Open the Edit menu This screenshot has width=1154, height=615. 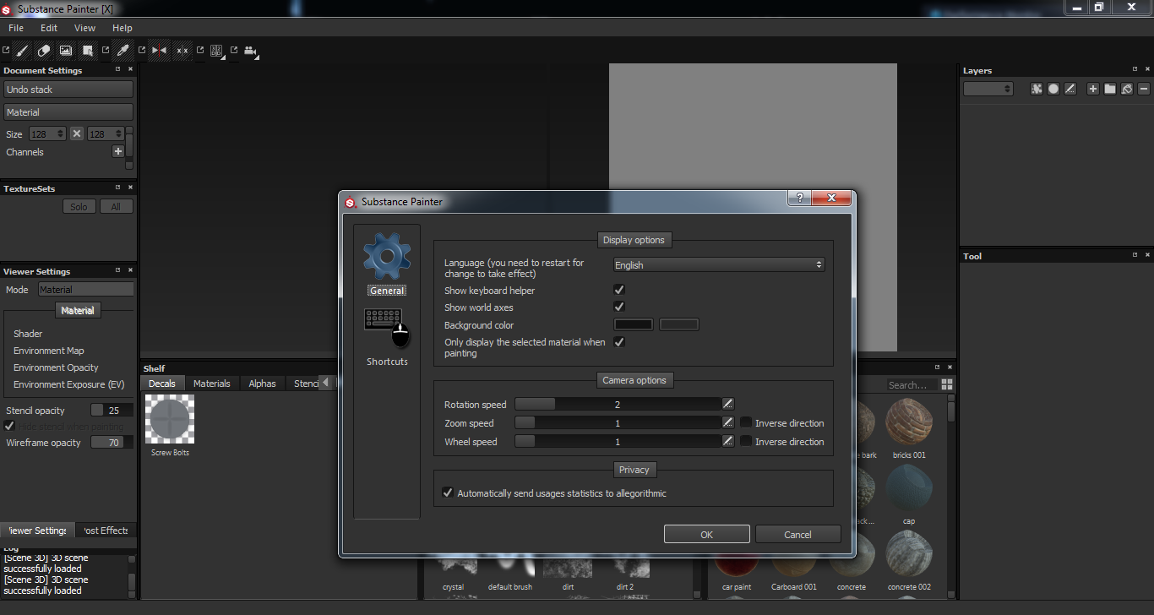49,28
